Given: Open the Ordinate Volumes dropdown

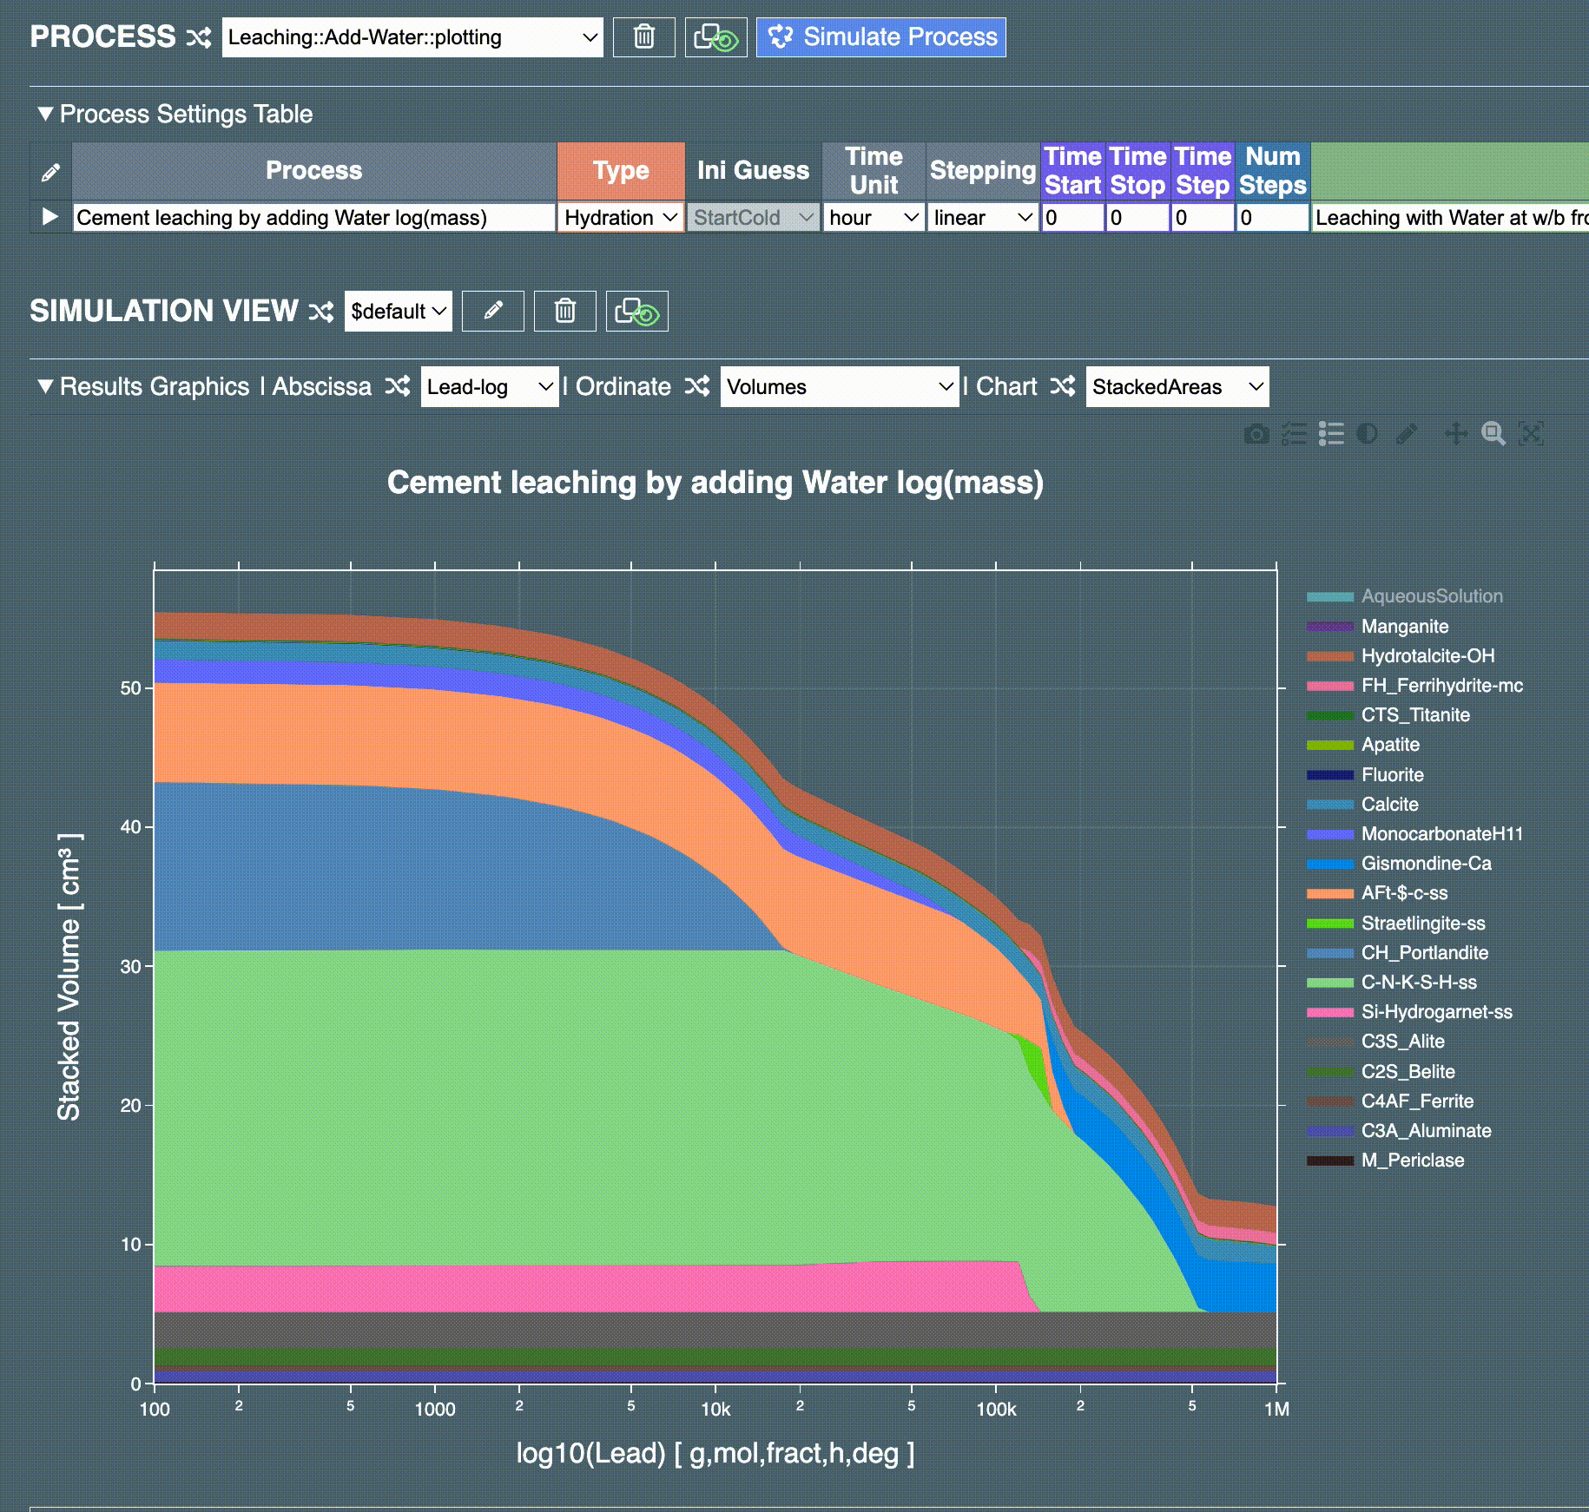Looking at the screenshot, I should point(839,387).
